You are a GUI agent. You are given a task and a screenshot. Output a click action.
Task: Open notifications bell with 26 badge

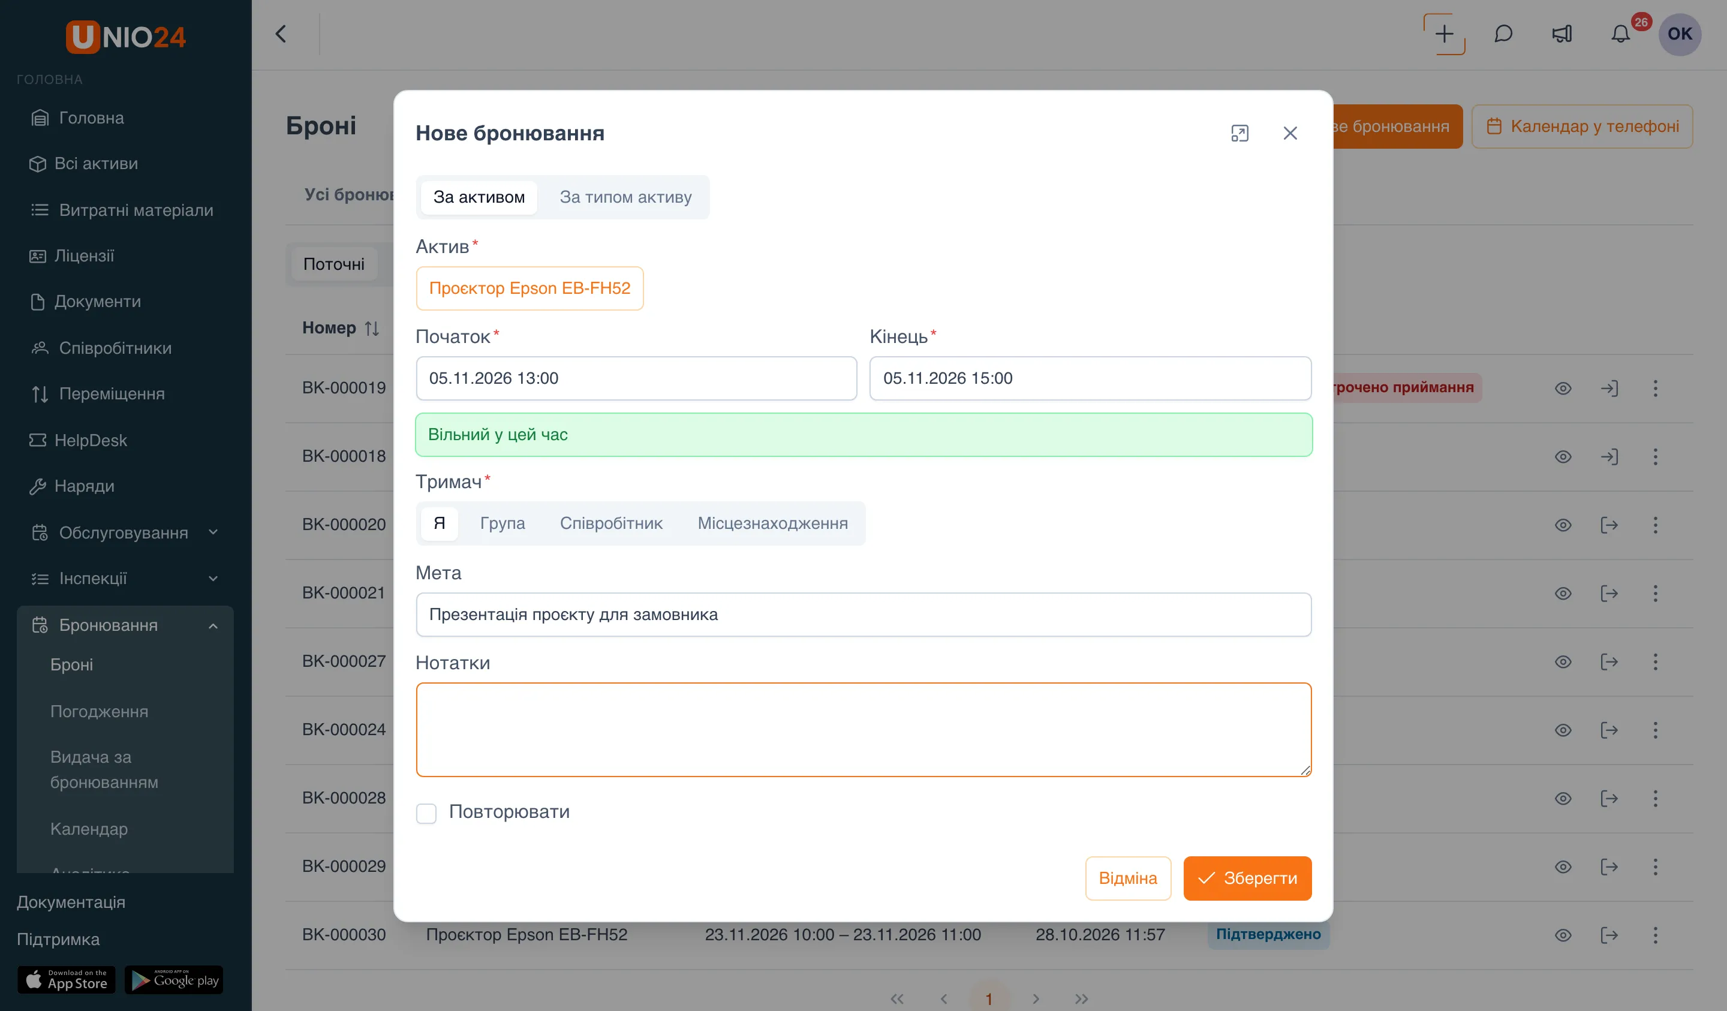pyautogui.click(x=1621, y=34)
